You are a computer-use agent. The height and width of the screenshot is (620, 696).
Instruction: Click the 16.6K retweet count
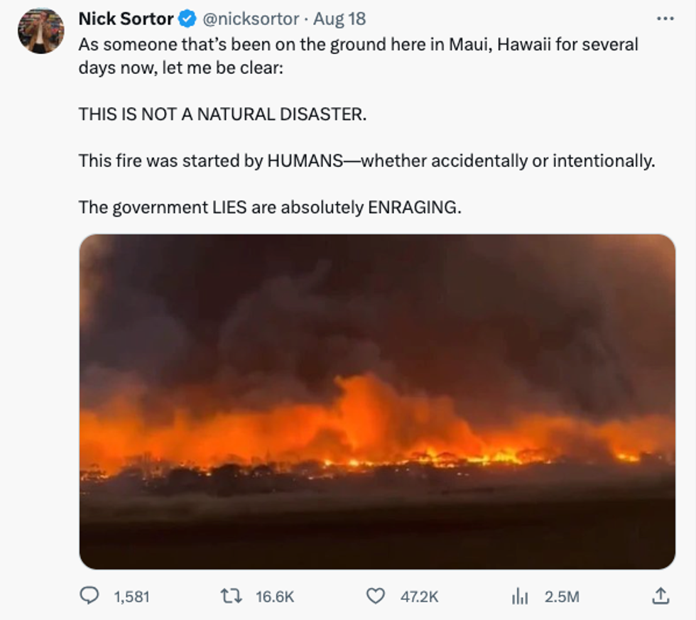pos(274,597)
